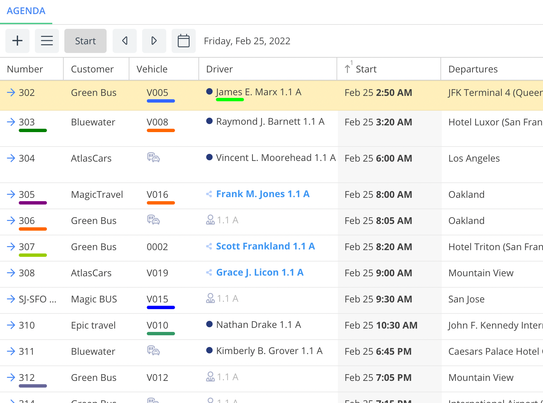Open order 303 with arrow icon
The height and width of the screenshot is (403, 543).
coord(11,122)
